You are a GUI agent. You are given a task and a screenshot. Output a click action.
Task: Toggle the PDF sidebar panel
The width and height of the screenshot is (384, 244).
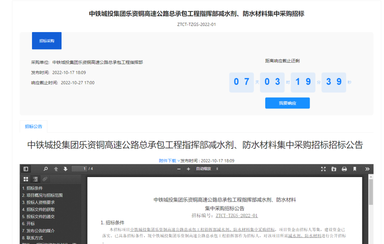[x=26, y=169]
